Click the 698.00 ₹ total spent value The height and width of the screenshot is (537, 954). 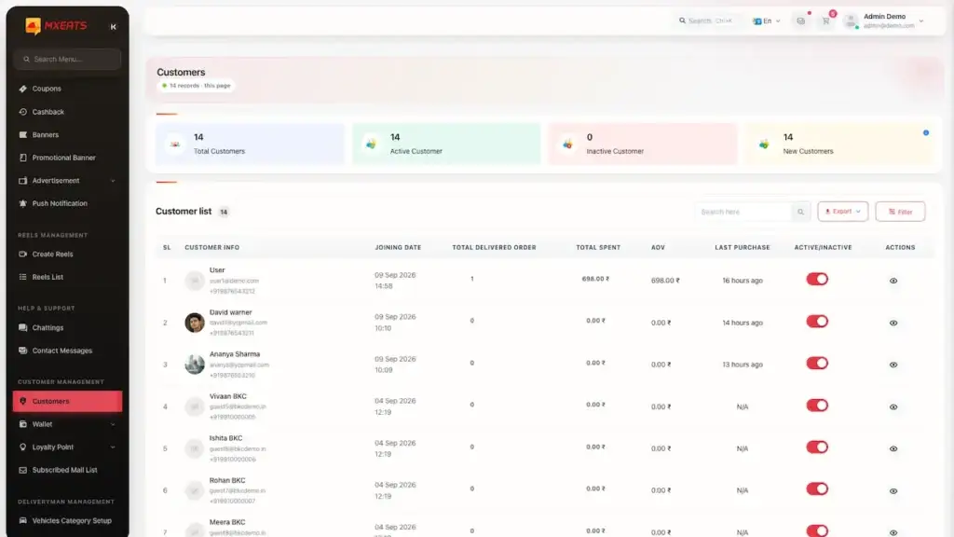pyautogui.click(x=595, y=279)
